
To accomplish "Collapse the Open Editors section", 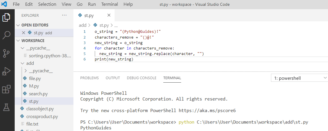I will pos(18,25).
